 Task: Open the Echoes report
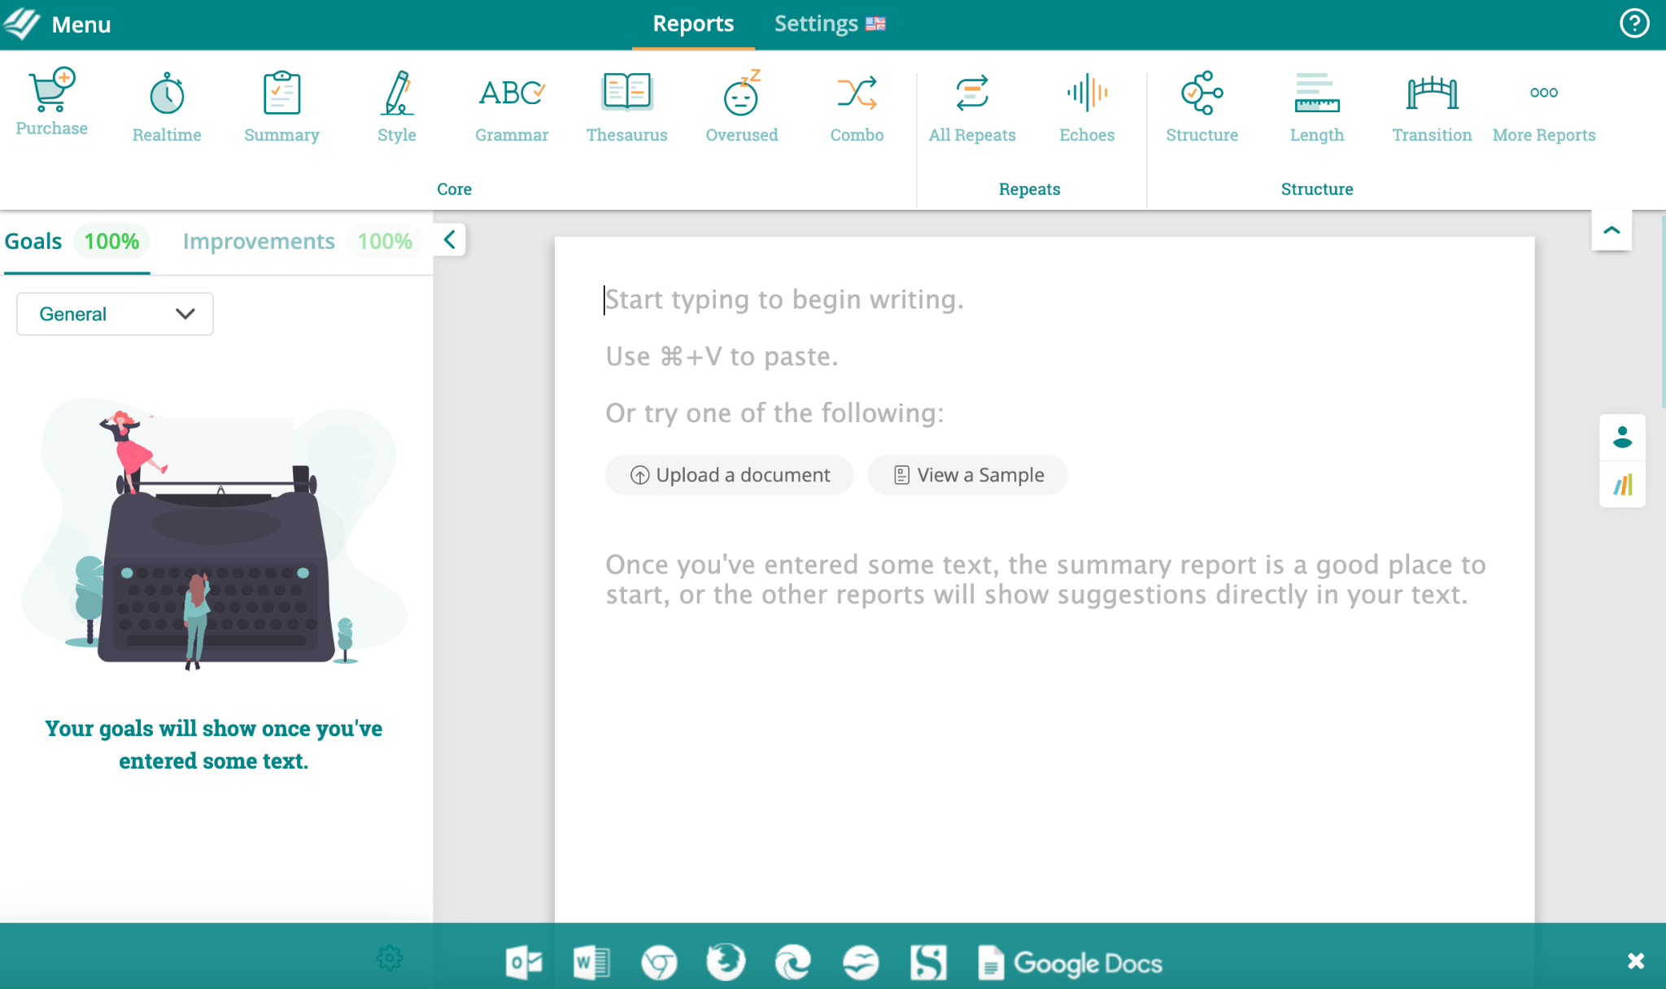(1087, 107)
